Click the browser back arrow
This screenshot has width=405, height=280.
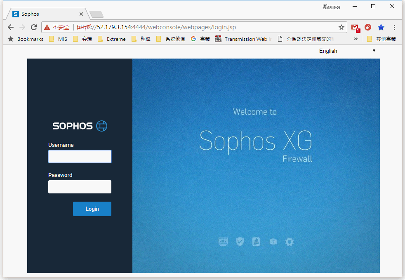tap(11, 27)
